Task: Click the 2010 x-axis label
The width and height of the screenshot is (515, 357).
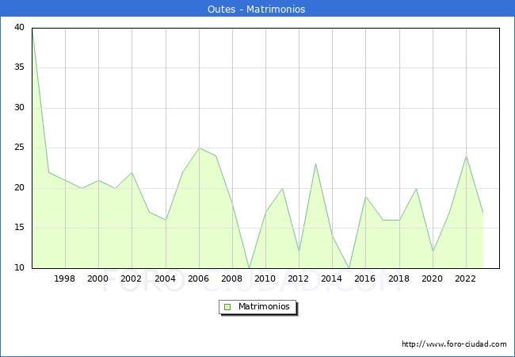Action: pyautogui.click(x=265, y=279)
